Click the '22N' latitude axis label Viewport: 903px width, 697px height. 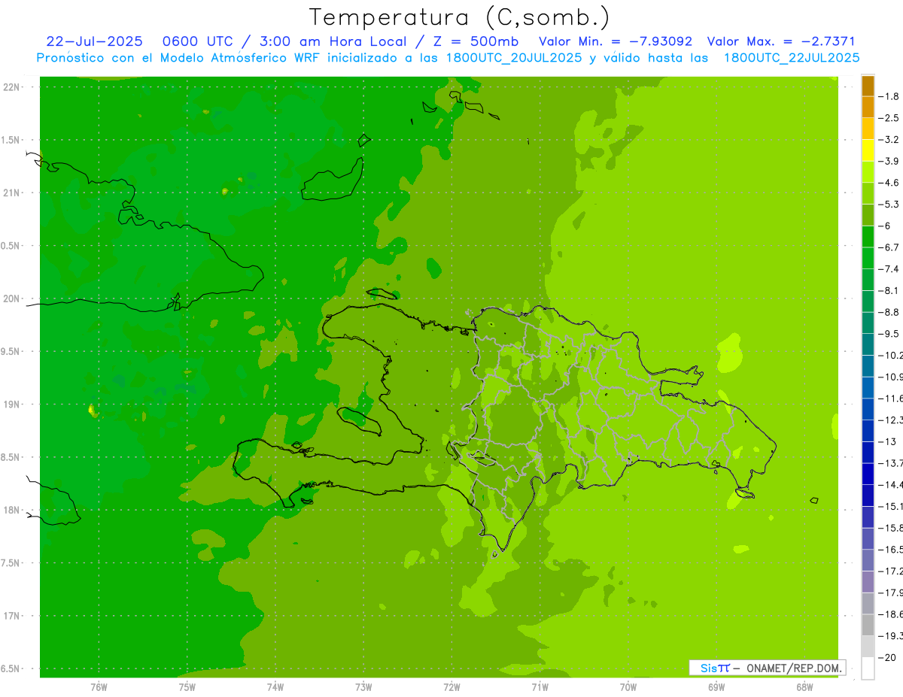(x=13, y=87)
